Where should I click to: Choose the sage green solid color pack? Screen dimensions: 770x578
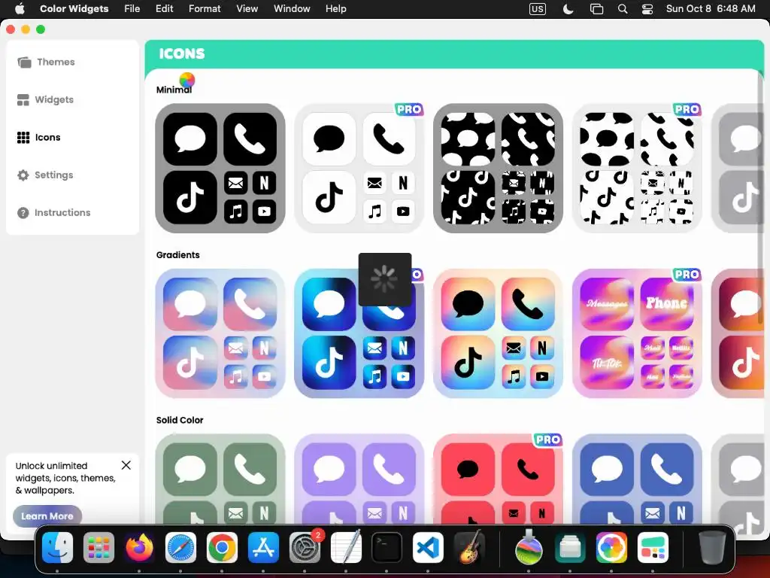click(x=220, y=479)
